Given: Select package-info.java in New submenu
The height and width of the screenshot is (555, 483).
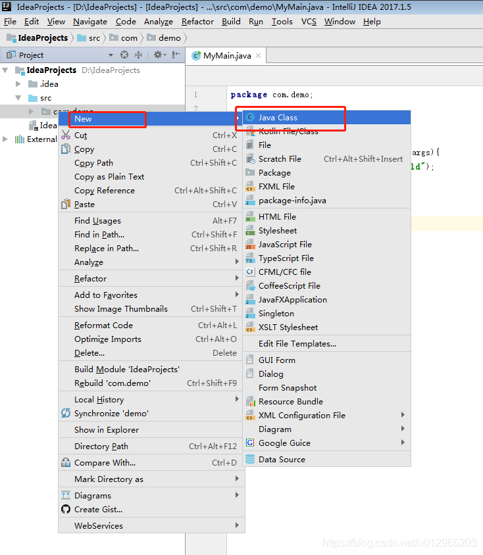Looking at the screenshot, I should 292,201.
